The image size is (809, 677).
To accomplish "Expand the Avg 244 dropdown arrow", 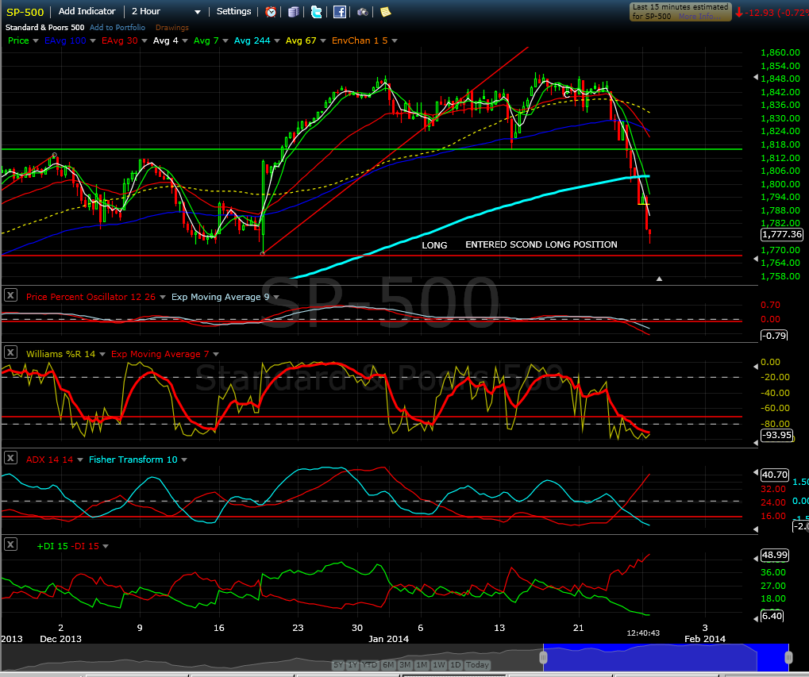I will pyautogui.click(x=277, y=40).
